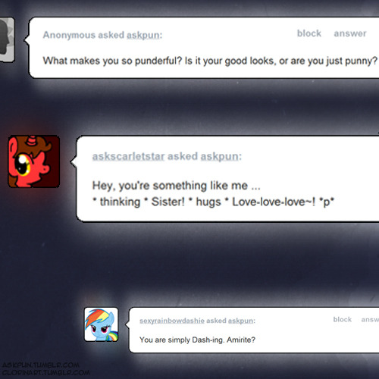Image resolution: width=379 pixels, height=379 pixels.
Task: Answer the Anonymous punderful question
Action: 350,33
